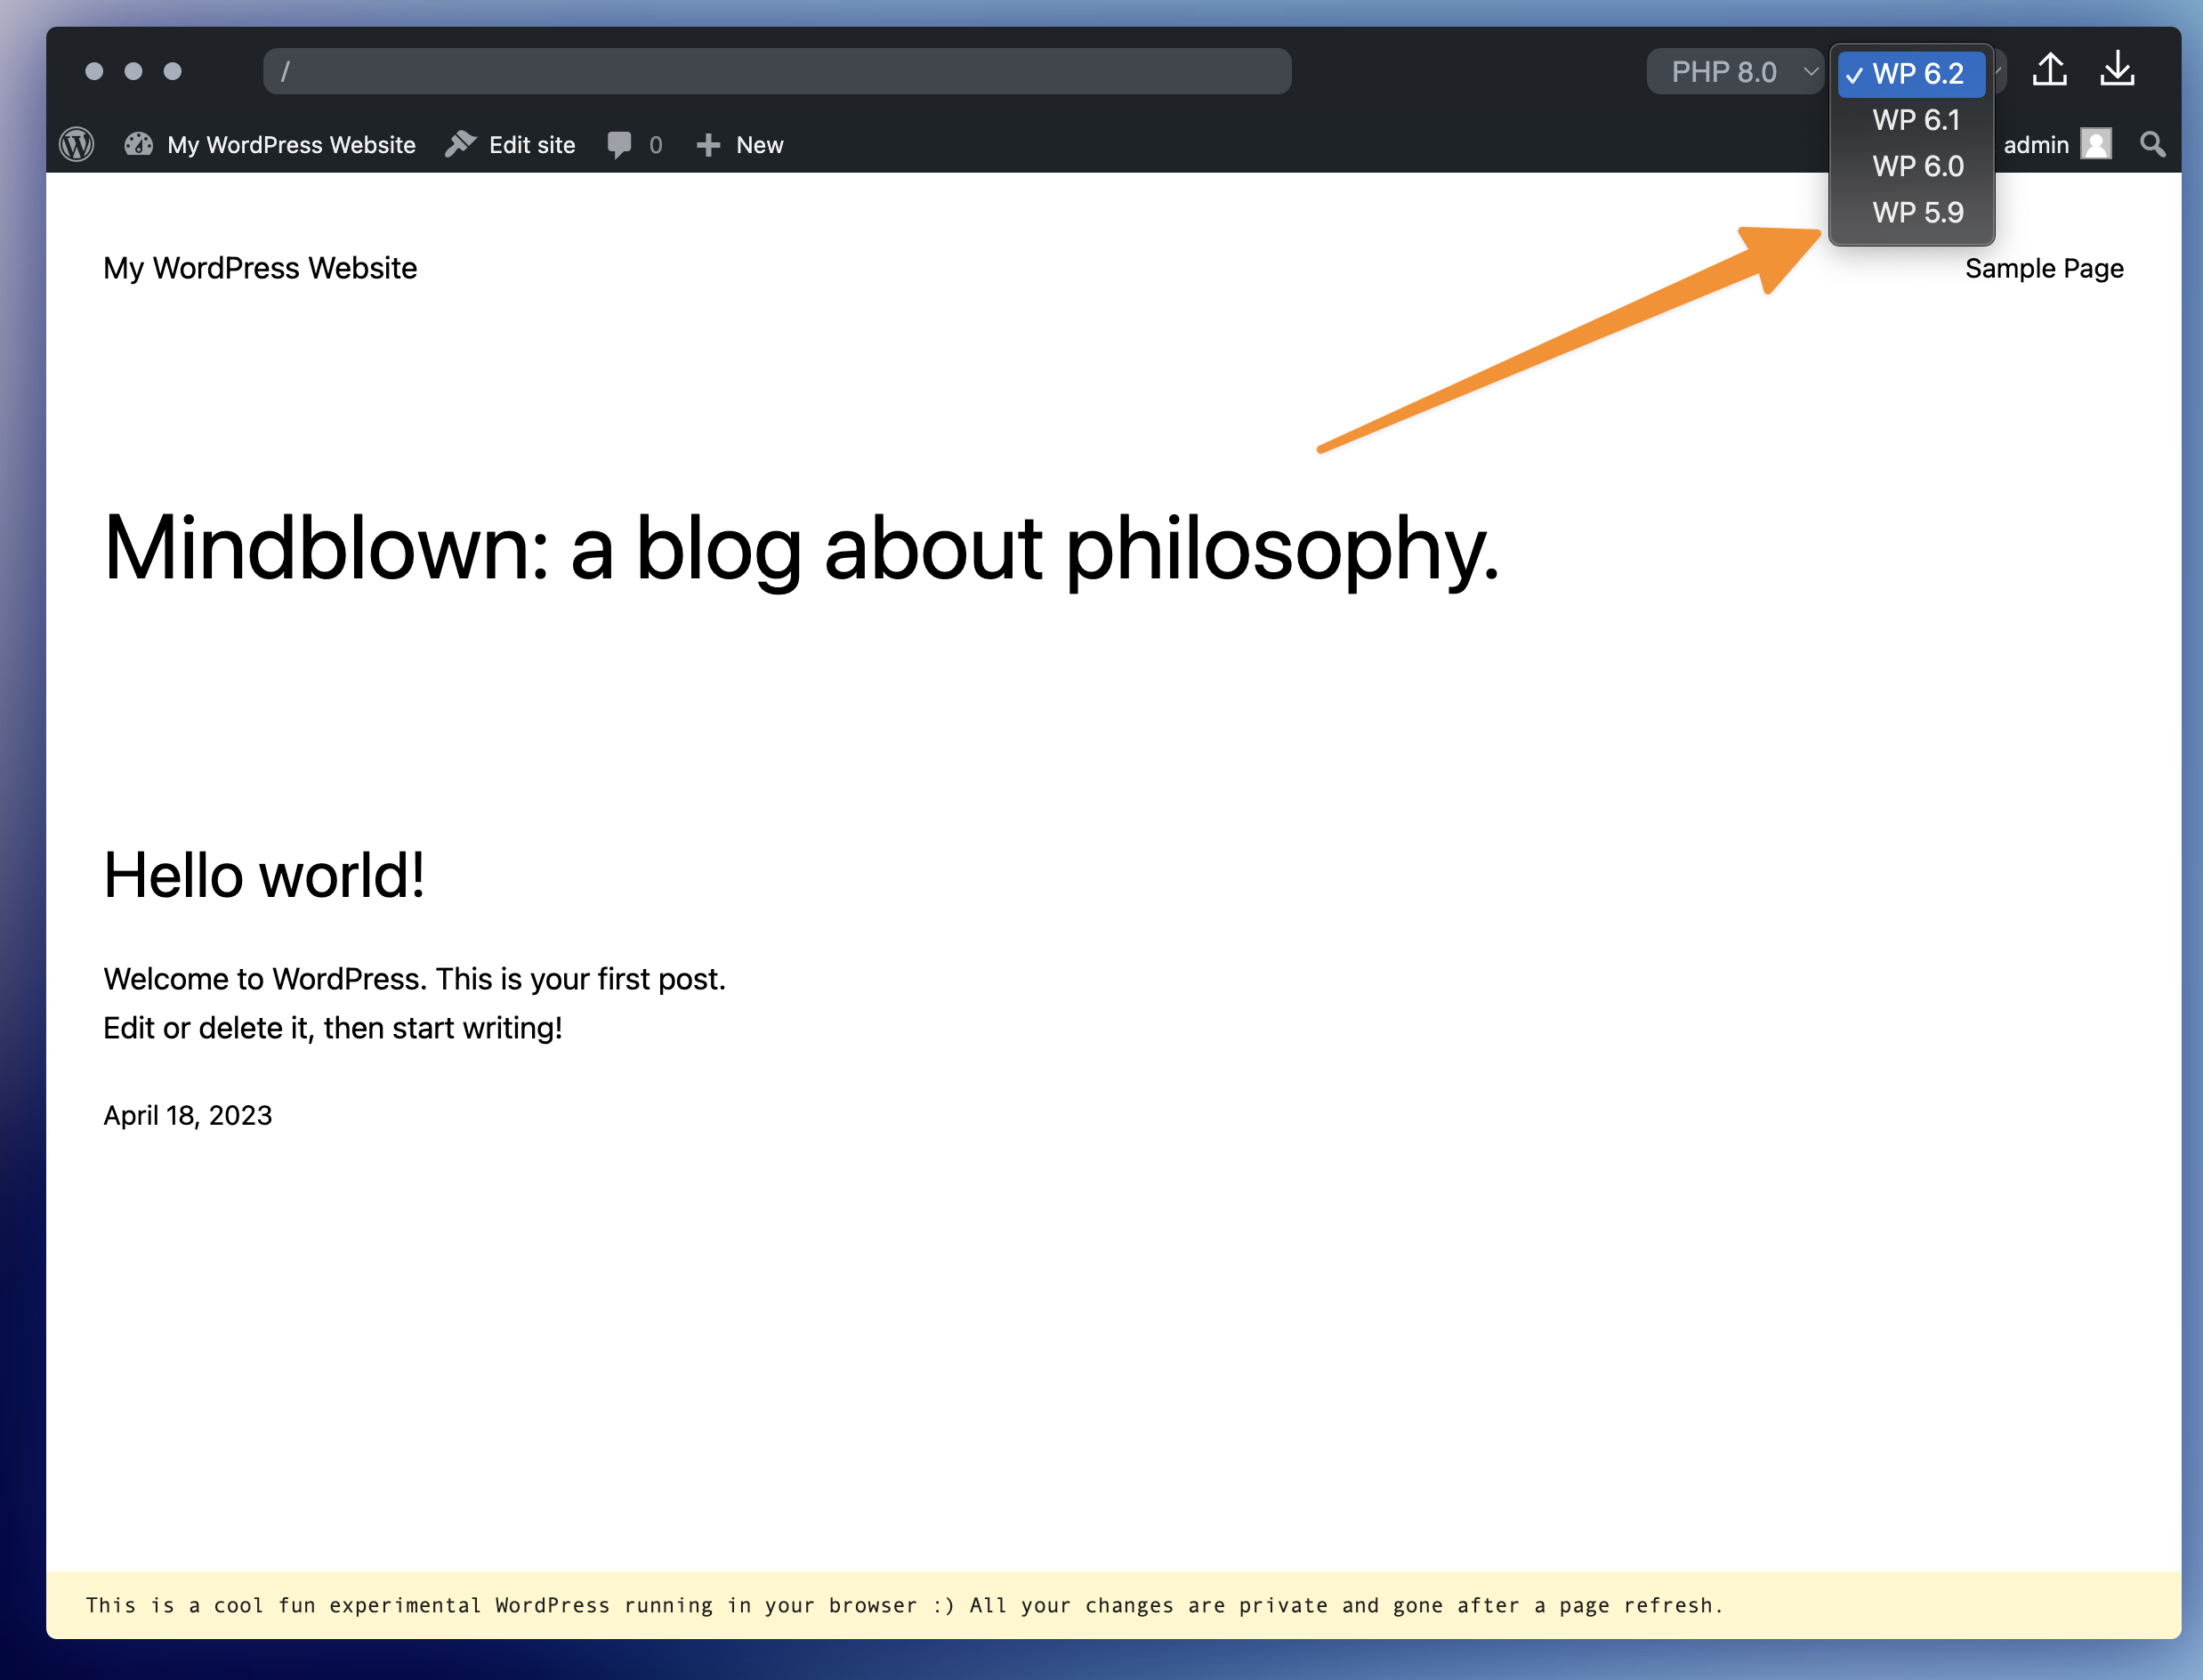Focus the URL address bar
Screen dimensions: 2203x1680
click(777, 71)
